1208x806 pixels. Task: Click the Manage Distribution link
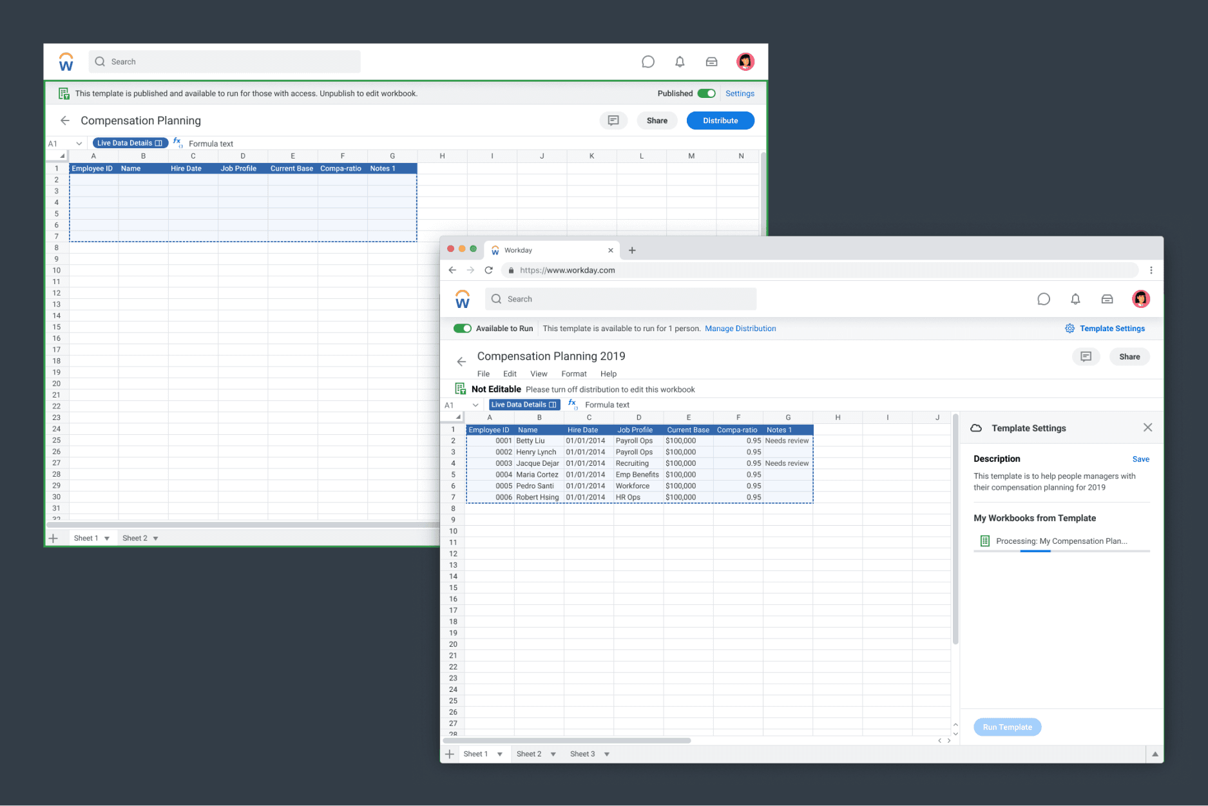click(740, 329)
